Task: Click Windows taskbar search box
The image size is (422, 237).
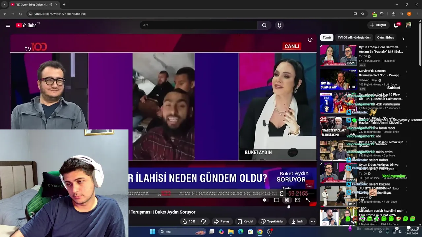Action: pyautogui.click(x=182, y=232)
